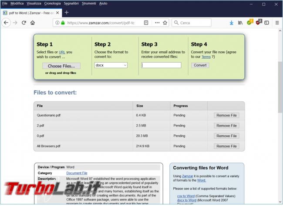The width and height of the screenshot is (283, 206).
Task: Open the Terms link in Step 4
Action: click(206, 57)
